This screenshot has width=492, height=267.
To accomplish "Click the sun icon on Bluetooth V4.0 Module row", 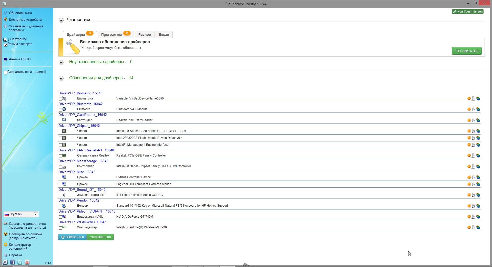I will click(469, 109).
